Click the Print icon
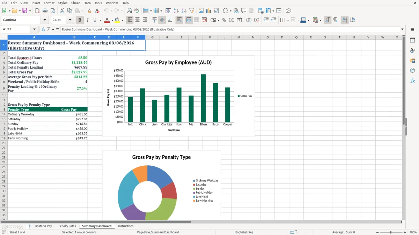The width and height of the screenshot is (419, 235). click(45, 11)
